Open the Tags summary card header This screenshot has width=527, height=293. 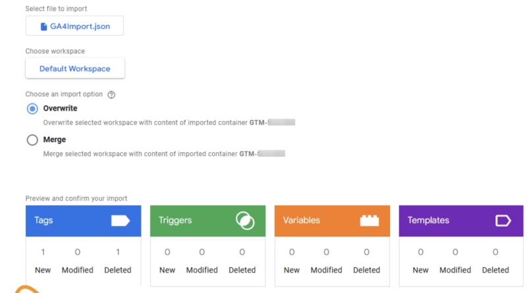[66, 221]
